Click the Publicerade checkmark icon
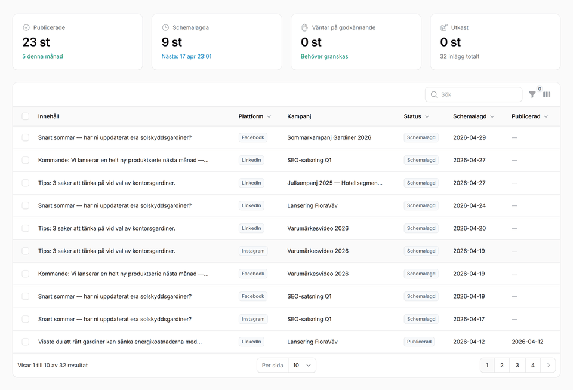The height and width of the screenshot is (390, 573). pyautogui.click(x=26, y=27)
